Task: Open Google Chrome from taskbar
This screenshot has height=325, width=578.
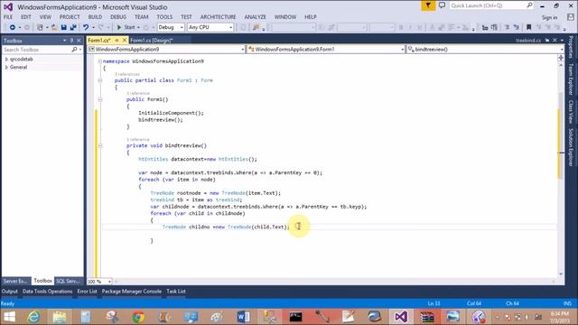Action: tap(138, 317)
